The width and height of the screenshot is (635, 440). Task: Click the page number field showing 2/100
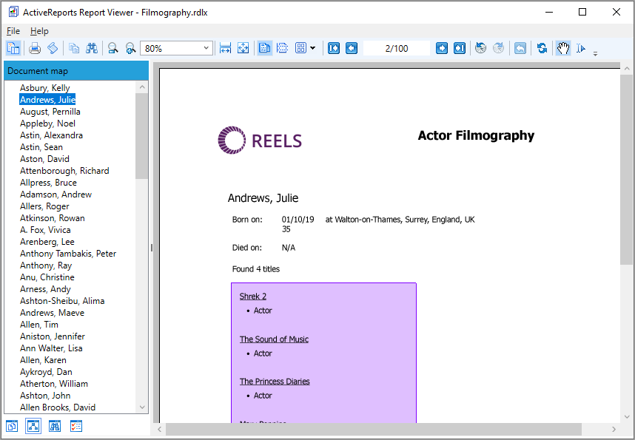pyautogui.click(x=397, y=48)
